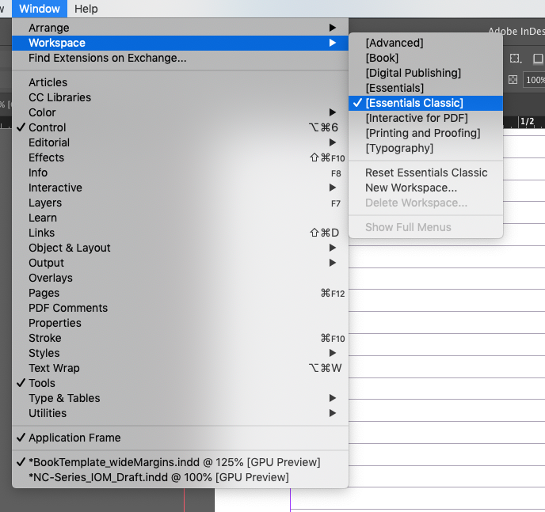Open the Properties panel
Viewport: 545px width, 512px height.
point(180,323)
